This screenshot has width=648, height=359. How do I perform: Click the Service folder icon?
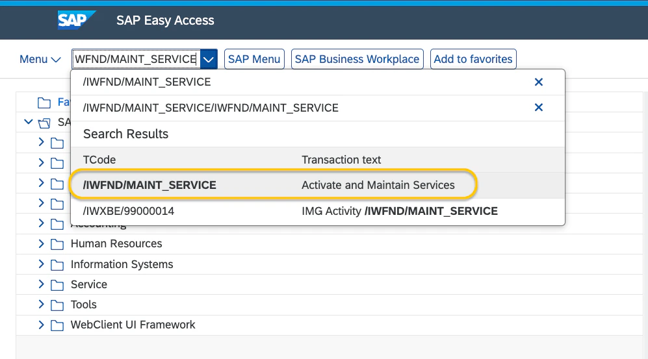click(57, 285)
